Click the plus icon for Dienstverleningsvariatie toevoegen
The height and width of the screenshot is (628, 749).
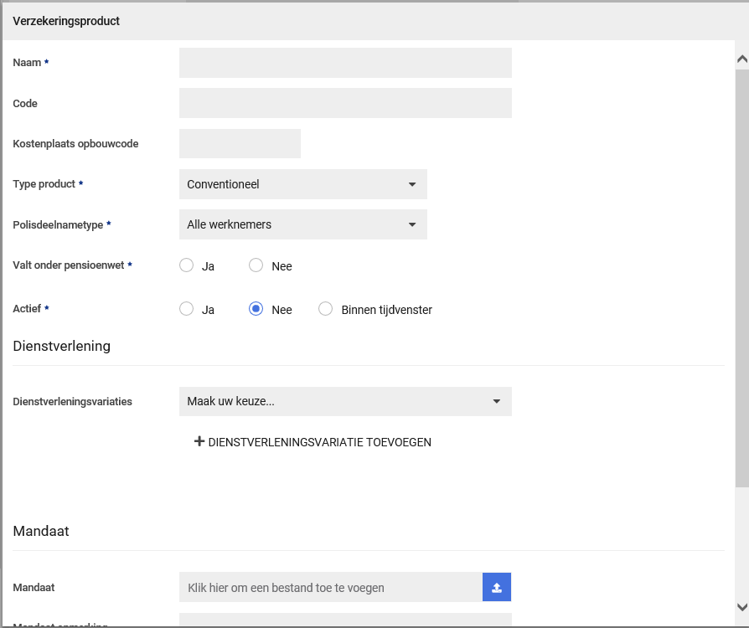[x=199, y=441]
